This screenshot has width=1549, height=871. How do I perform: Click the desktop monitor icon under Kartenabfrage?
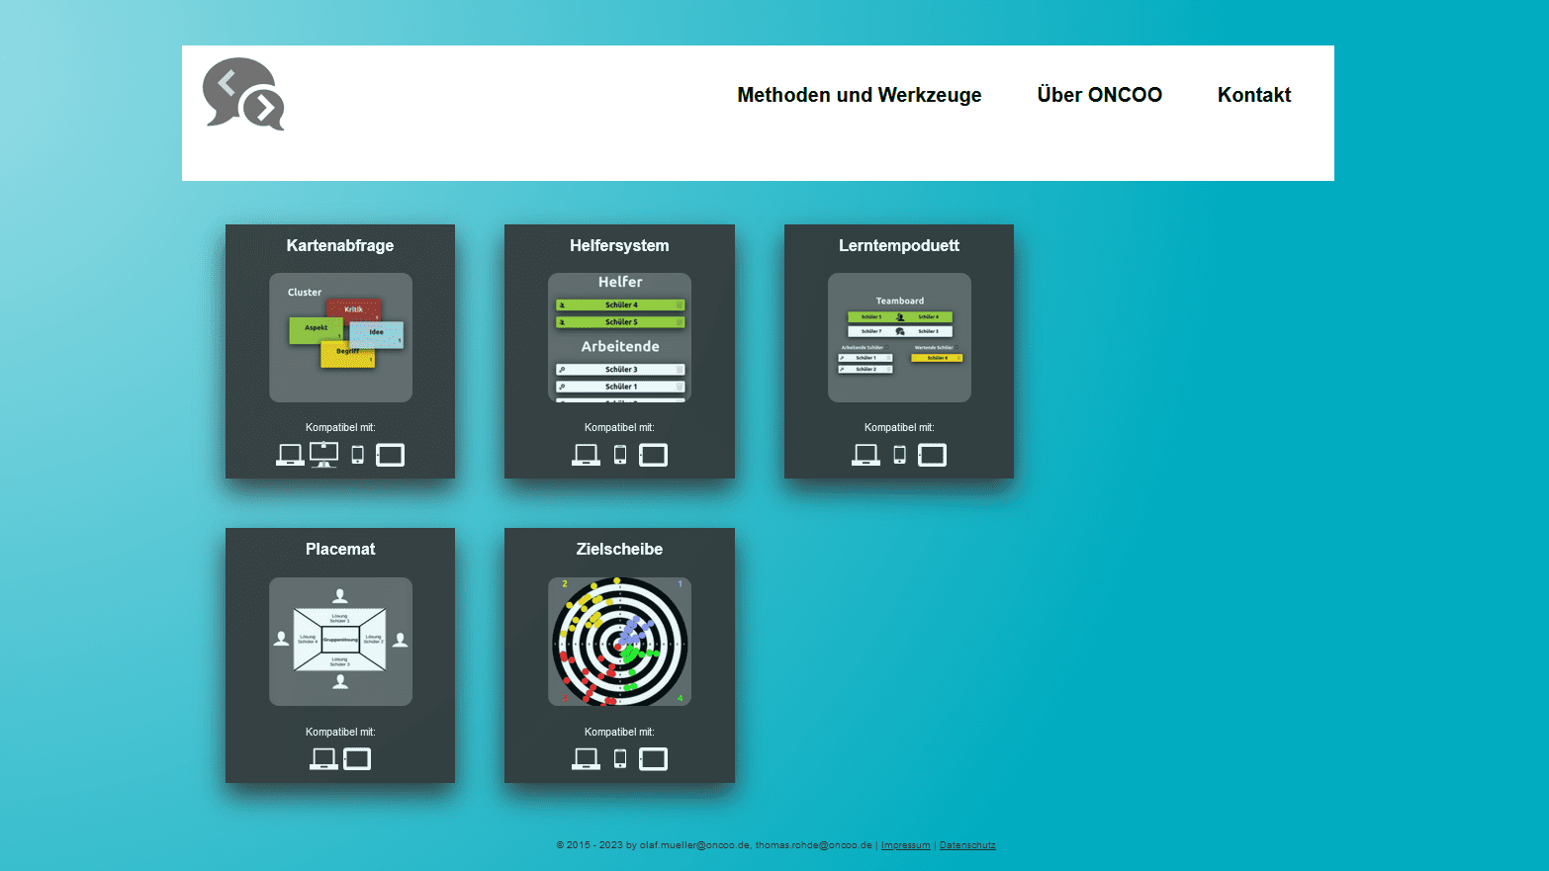tap(323, 454)
